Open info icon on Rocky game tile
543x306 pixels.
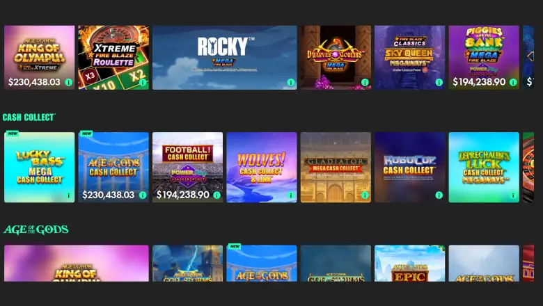pos(291,82)
